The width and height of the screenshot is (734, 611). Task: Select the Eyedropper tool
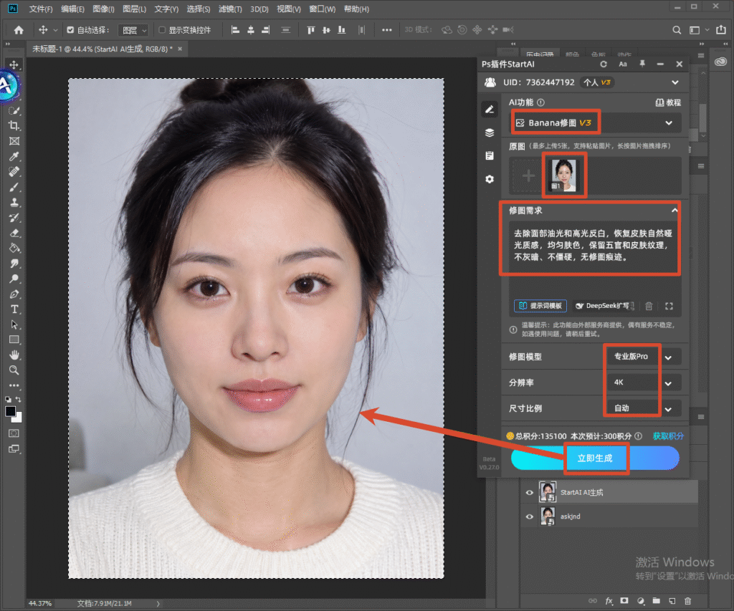(14, 157)
